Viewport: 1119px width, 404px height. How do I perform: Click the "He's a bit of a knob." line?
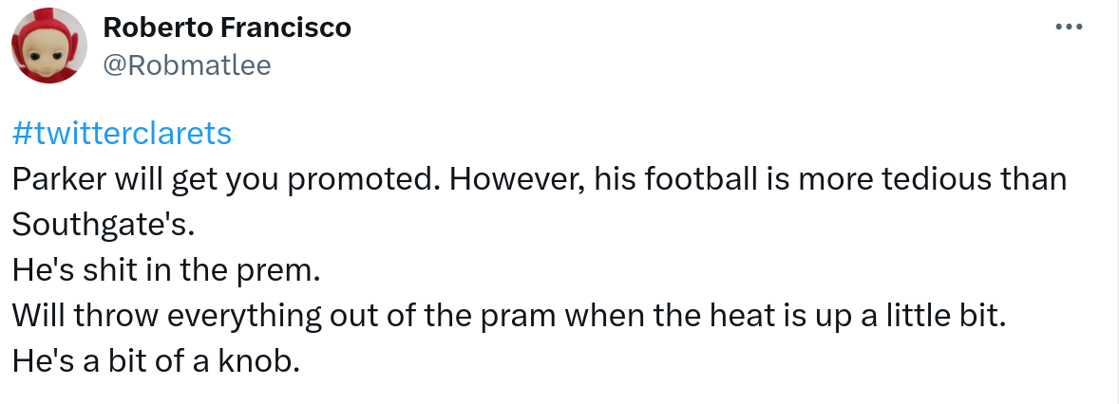coord(156,361)
